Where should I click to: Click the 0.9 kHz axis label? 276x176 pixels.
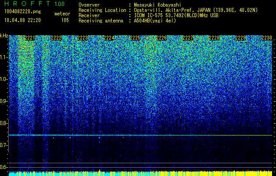coord(3,101)
